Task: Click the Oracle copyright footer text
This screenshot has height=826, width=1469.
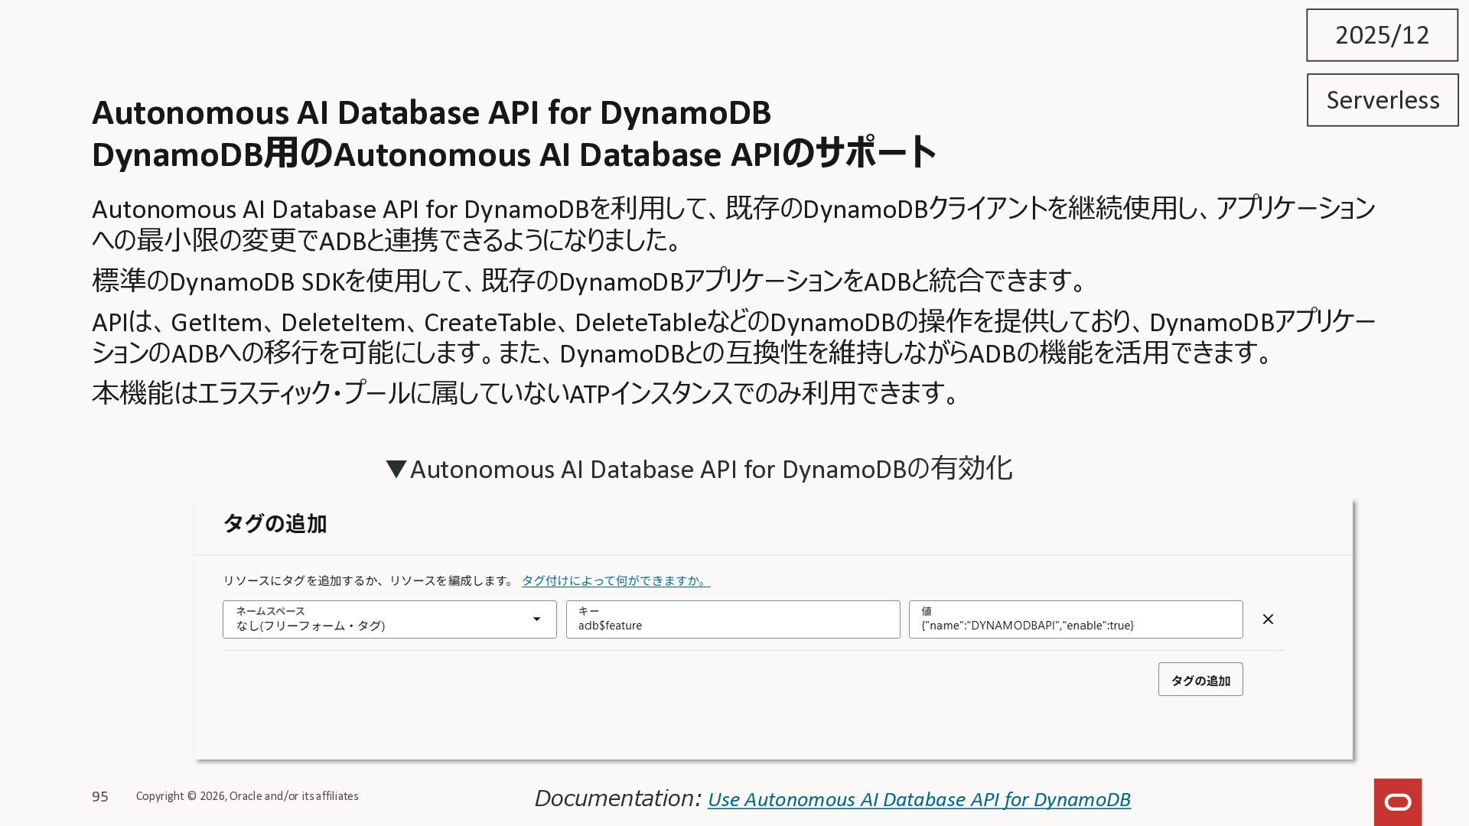Action: coord(247,796)
